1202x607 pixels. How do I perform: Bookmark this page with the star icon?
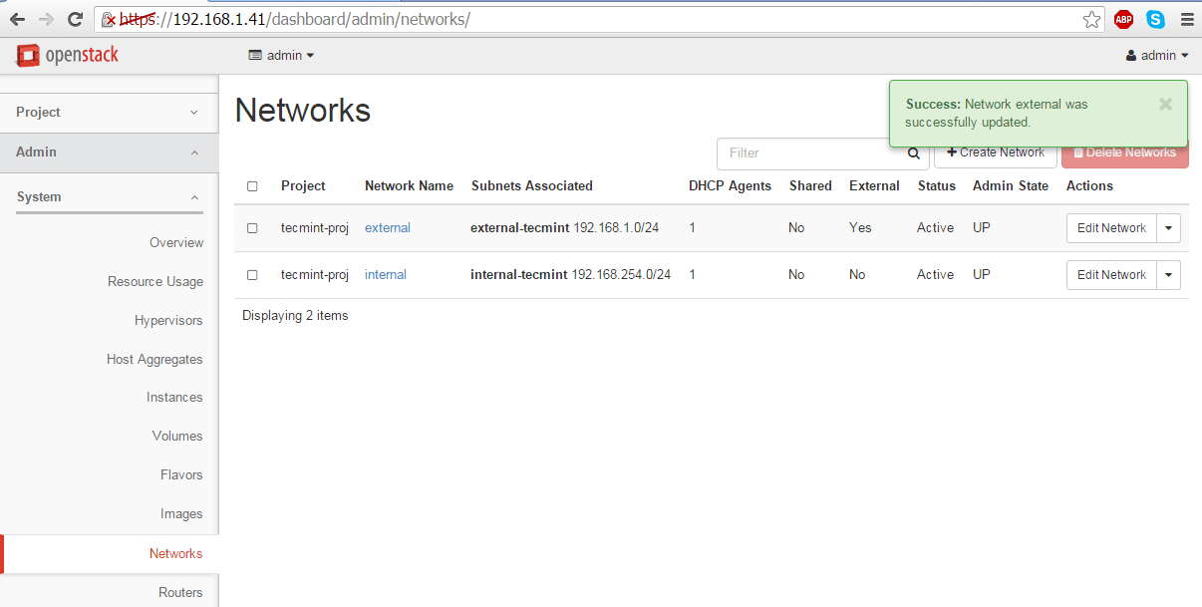[x=1092, y=19]
